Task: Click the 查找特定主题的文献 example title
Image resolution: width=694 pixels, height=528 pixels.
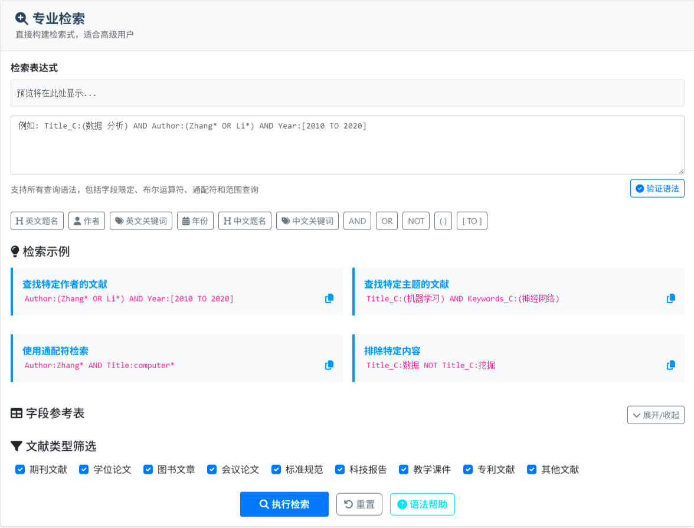Action: click(407, 284)
